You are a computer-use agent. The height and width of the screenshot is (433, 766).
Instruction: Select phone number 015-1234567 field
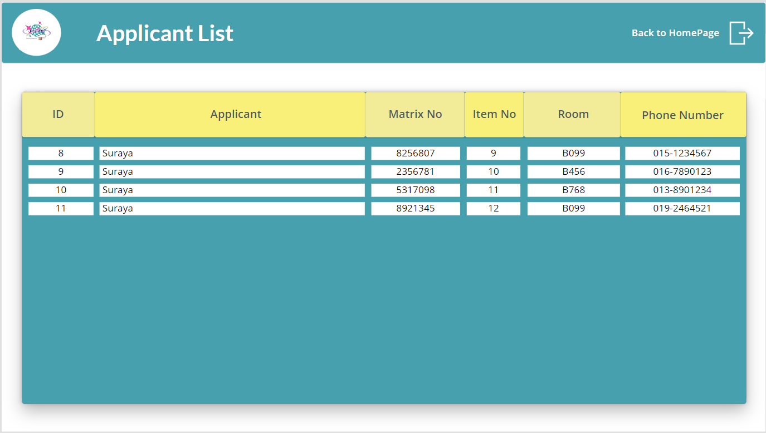click(x=682, y=153)
